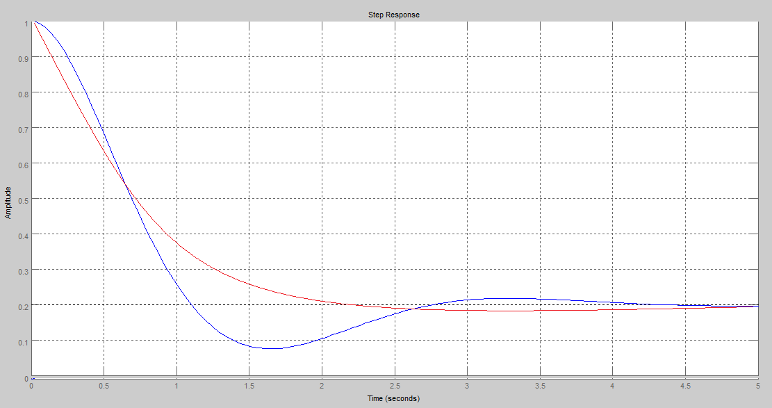This screenshot has width=772, height=408.
Task: Click the small blue marker at the plot origin
Action: point(33,378)
